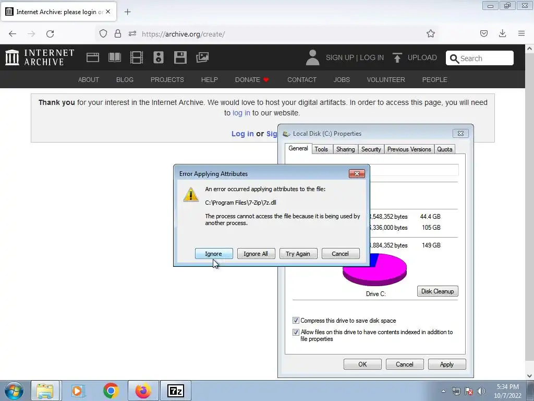Screen dimensions: 534x401
Task: Click the search magnifier icon
Action: (x=454, y=58)
